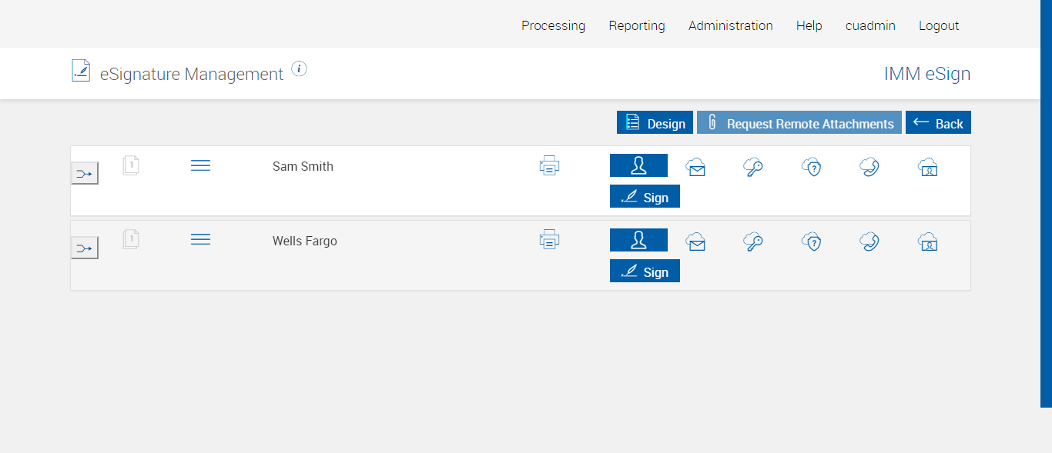Click the cloud key icon for Sam Smith
Viewport: 1052px width, 453px height.
[x=753, y=167]
